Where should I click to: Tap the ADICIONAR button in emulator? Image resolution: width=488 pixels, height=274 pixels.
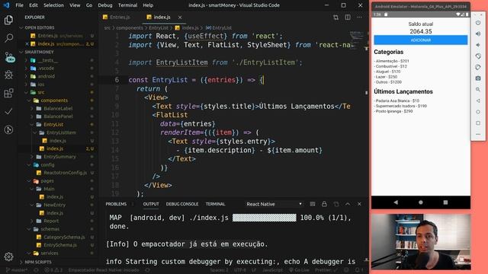pyautogui.click(x=420, y=40)
